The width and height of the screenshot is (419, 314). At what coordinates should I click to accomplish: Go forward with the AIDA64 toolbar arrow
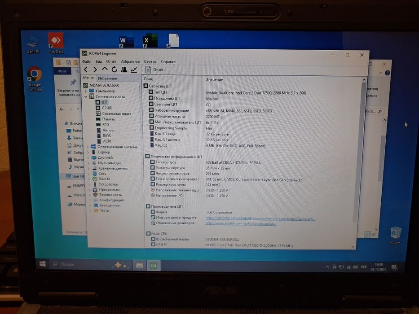pos(95,70)
